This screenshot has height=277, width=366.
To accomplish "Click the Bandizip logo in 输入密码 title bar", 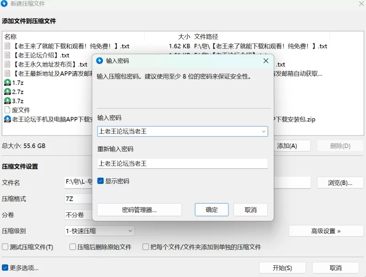I will click(99, 61).
